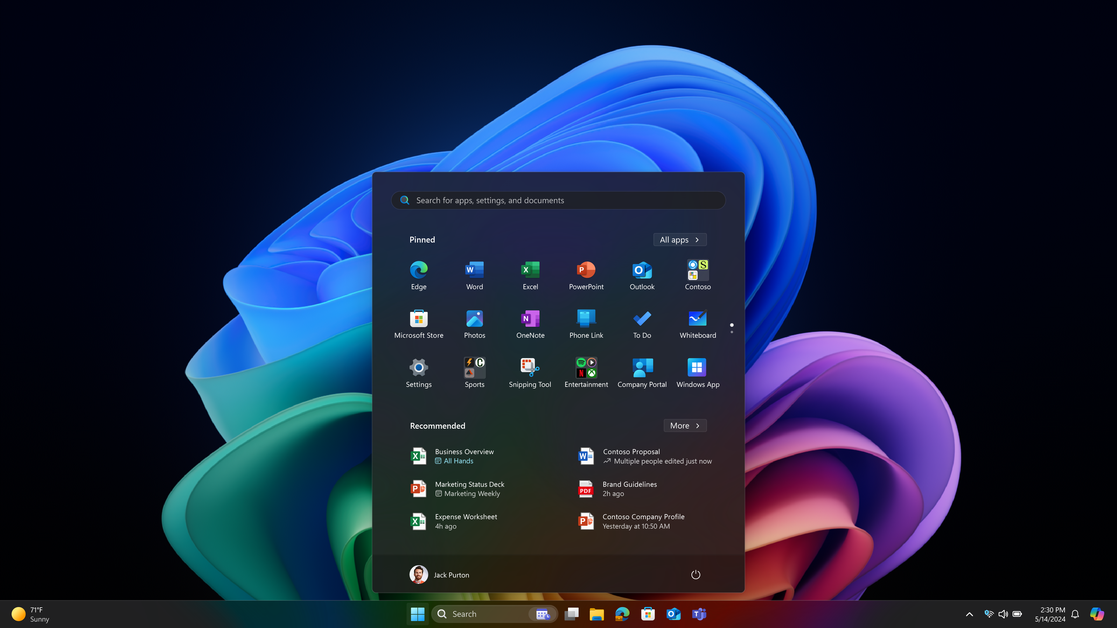The image size is (1117, 628).
Task: Open pinned Outlook app
Action: point(642,275)
